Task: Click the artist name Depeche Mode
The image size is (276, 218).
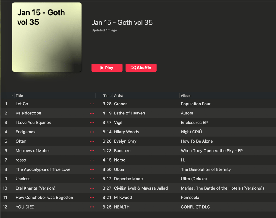Action: (128, 179)
